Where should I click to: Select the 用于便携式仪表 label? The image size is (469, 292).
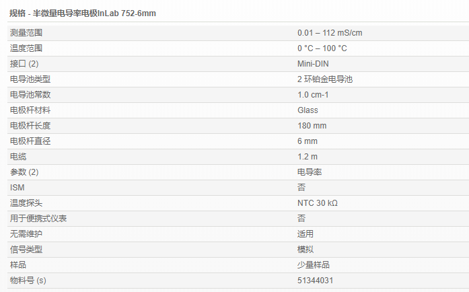tap(38, 219)
